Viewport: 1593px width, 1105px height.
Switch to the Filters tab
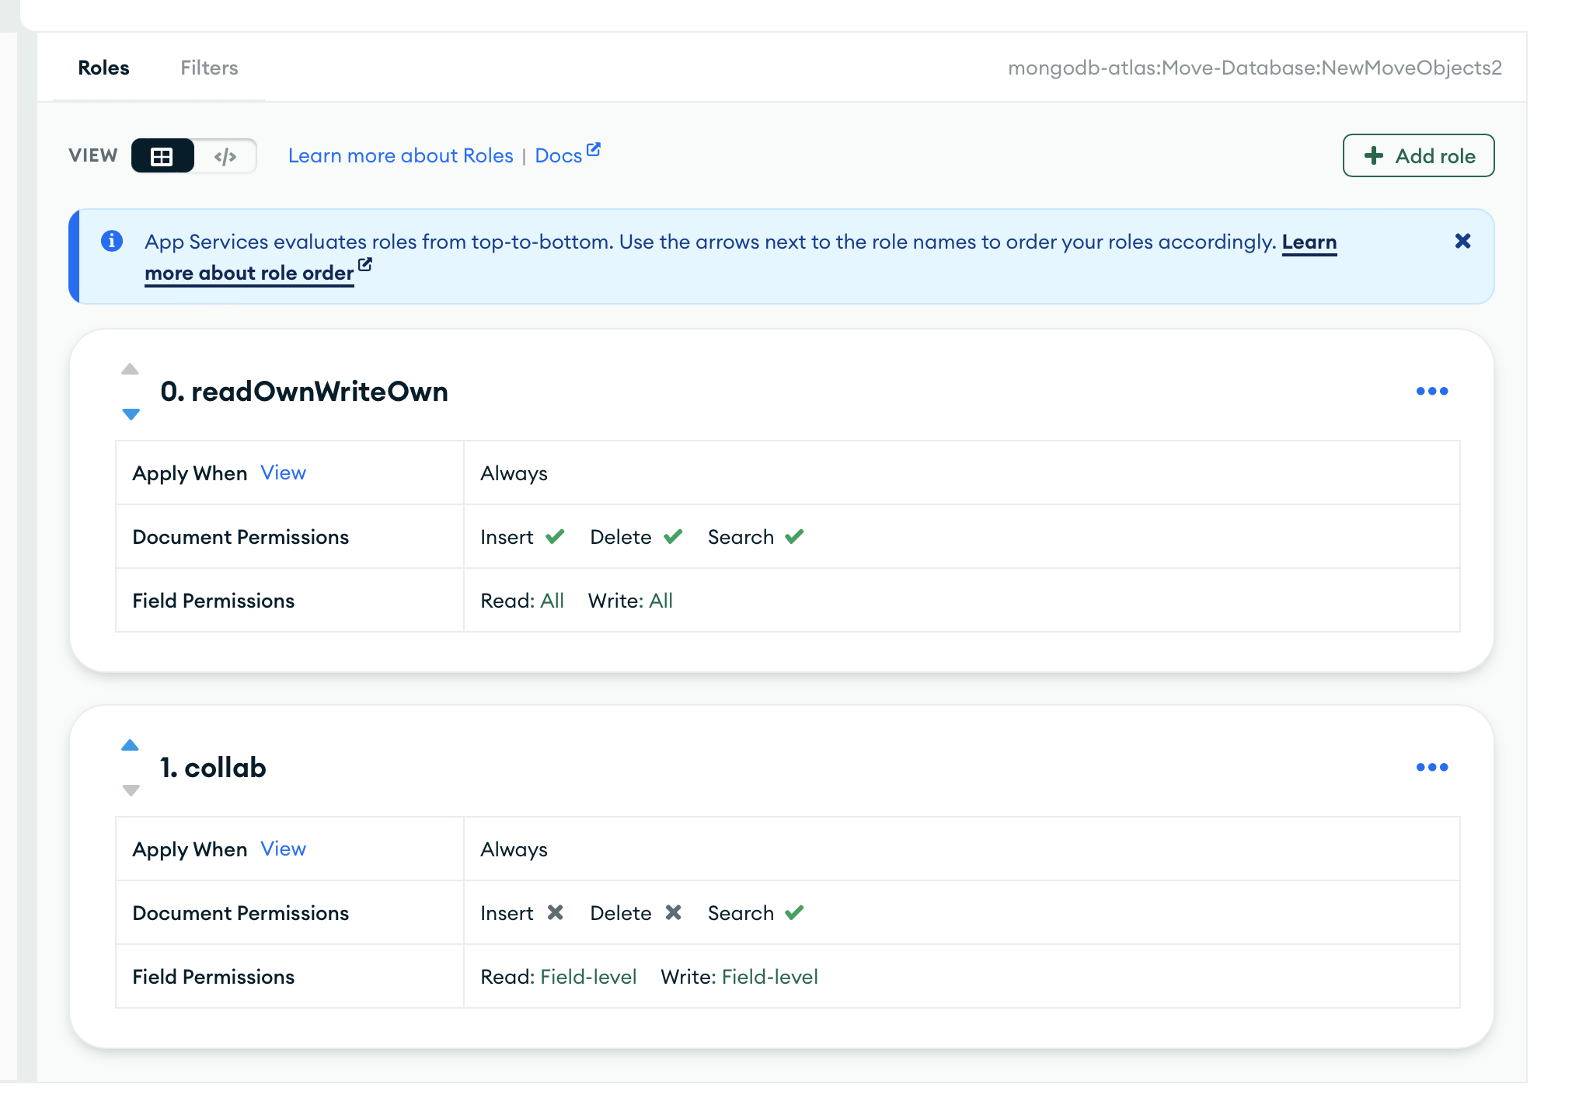pos(209,68)
